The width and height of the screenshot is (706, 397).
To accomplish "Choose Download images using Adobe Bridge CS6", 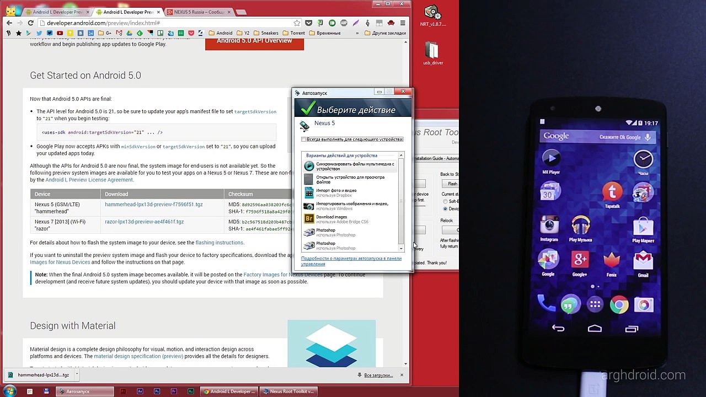I will pyautogui.click(x=350, y=219).
